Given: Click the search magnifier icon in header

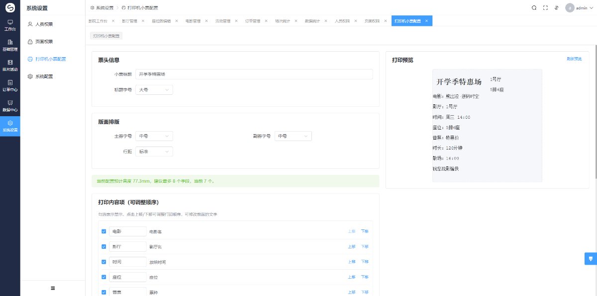Looking at the screenshot, I should (534, 8).
